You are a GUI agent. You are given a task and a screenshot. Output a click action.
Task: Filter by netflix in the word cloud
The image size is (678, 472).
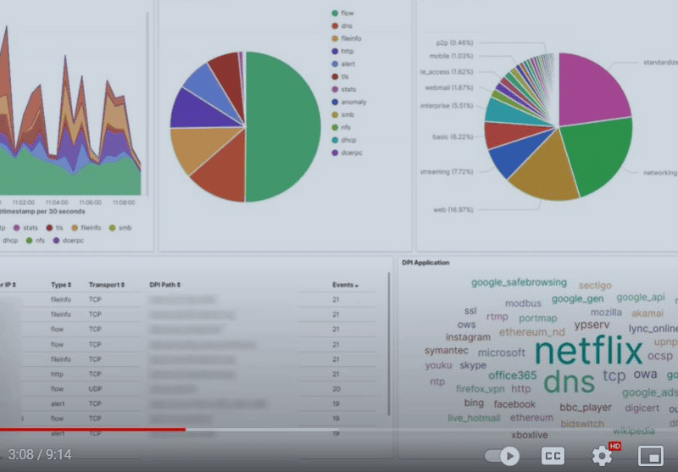tap(589, 352)
